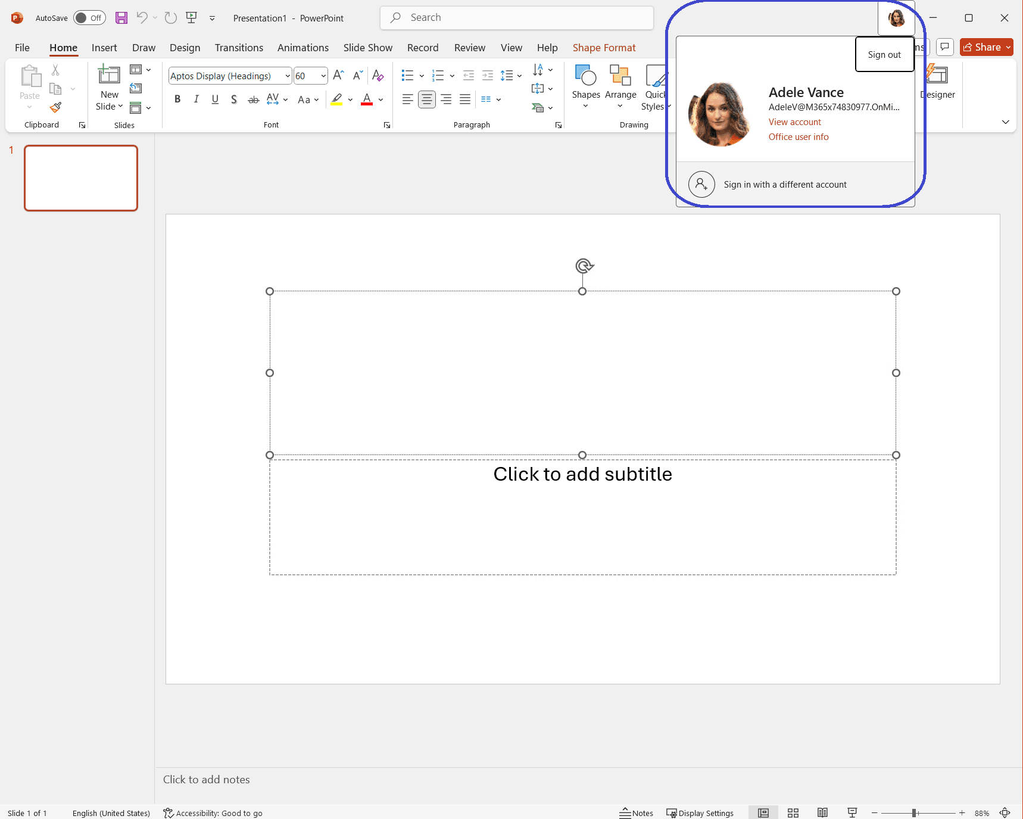Open Reading View from status bar
This screenshot has width=1023, height=819.
822,813
